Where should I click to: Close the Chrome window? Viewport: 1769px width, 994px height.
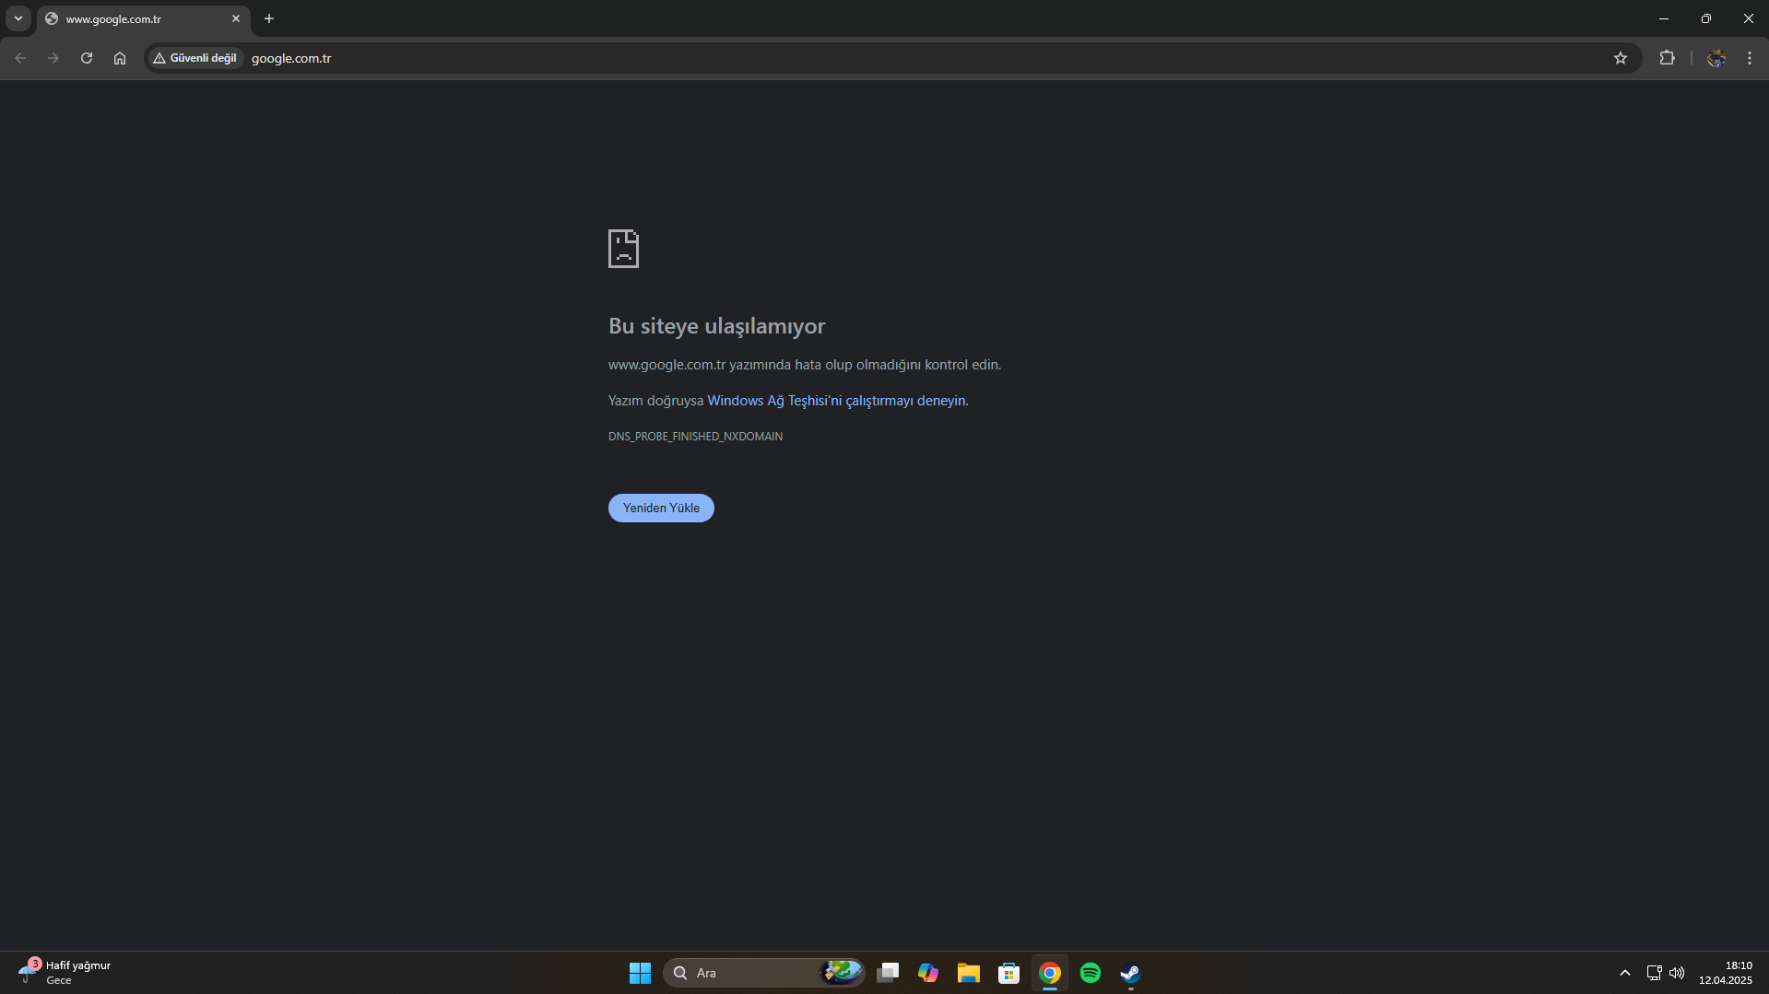pos(1749,18)
